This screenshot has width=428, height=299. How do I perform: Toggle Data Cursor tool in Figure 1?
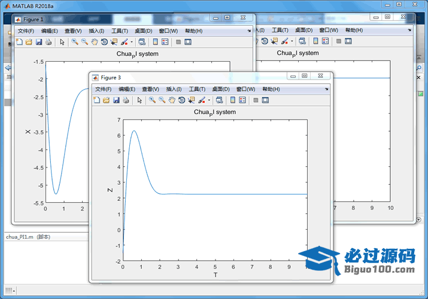(x=114, y=42)
